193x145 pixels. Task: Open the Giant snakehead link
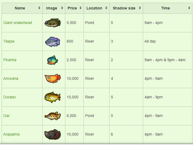pyautogui.click(x=18, y=23)
